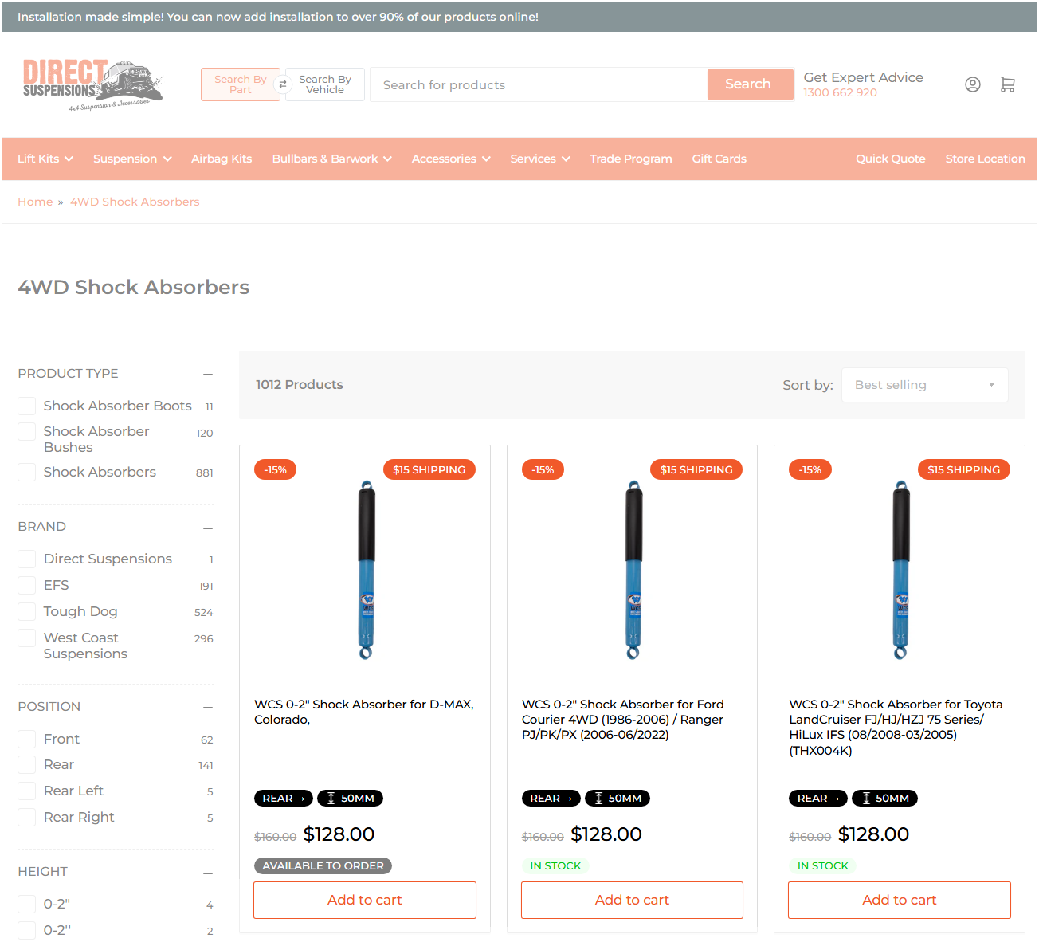Click the $15 Shipping badge on Ford Courier product

point(696,469)
